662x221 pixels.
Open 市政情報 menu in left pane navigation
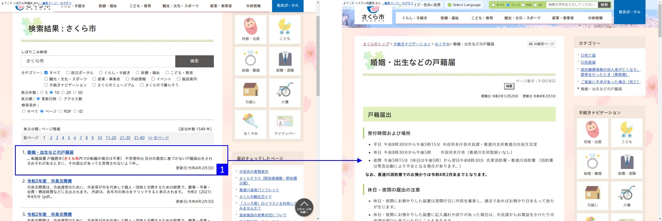click(x=253, y=6)
